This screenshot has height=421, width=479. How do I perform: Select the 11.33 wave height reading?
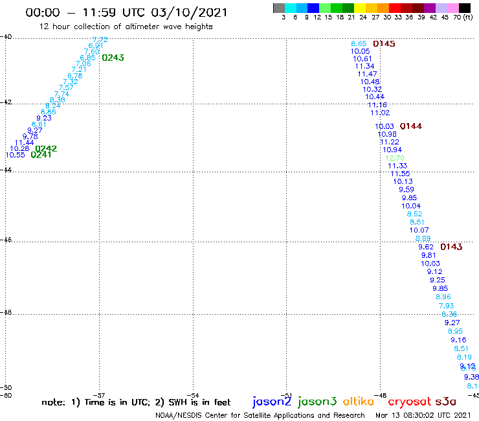point(397,166)
